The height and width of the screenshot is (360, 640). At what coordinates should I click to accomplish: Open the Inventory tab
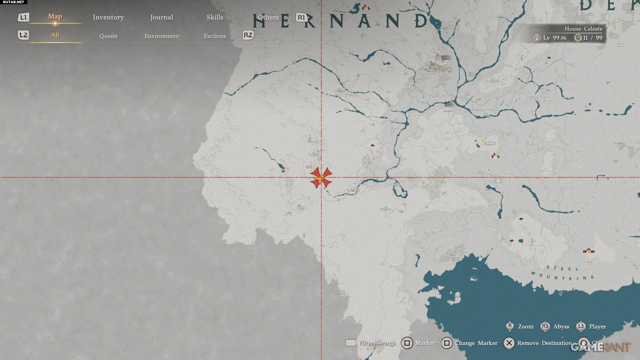pos(108,17)
